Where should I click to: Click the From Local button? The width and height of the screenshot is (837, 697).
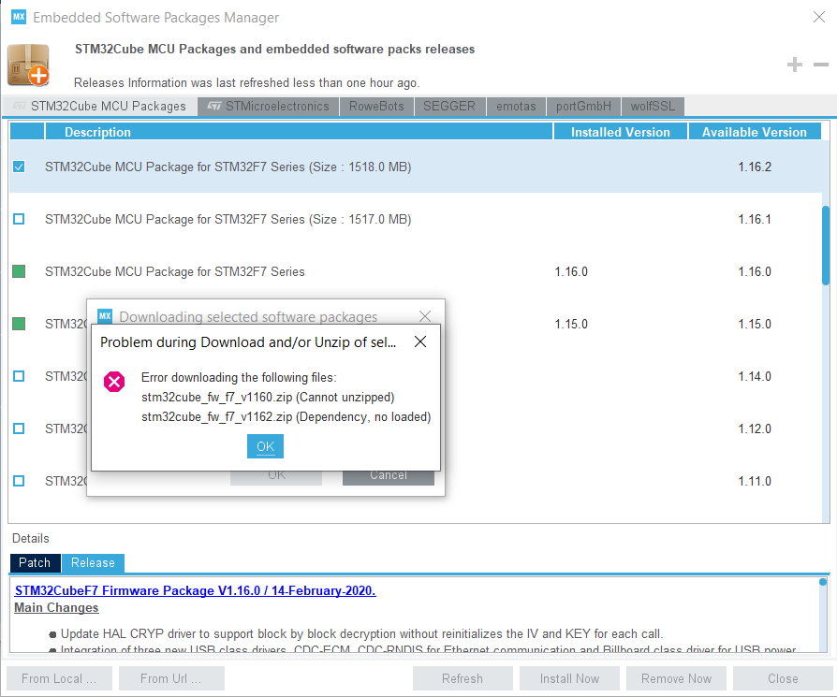(59, 678)
